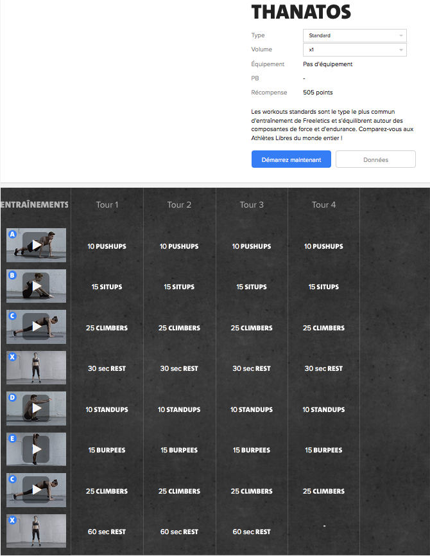The height and width of the screenshot is (556, 430).
Task: Click 10 PUSHUPS in Tour 3
Action: click(252, 246)
